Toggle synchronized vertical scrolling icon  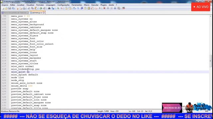(x=66, y=8)
